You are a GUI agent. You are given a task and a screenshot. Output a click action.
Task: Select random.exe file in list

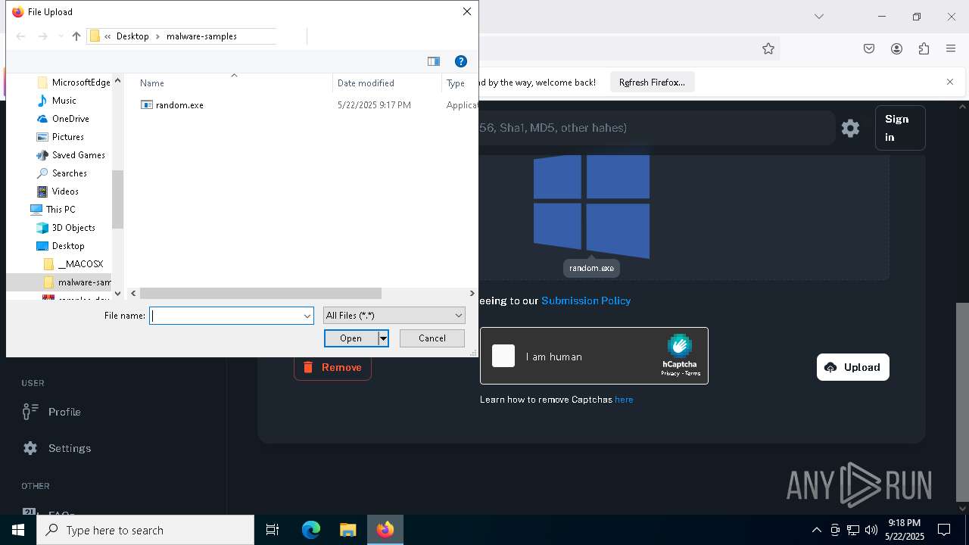179,105
